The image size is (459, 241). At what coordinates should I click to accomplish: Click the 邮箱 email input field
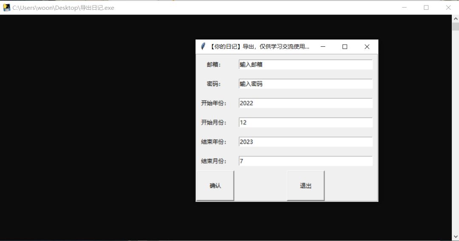point(305,65)
